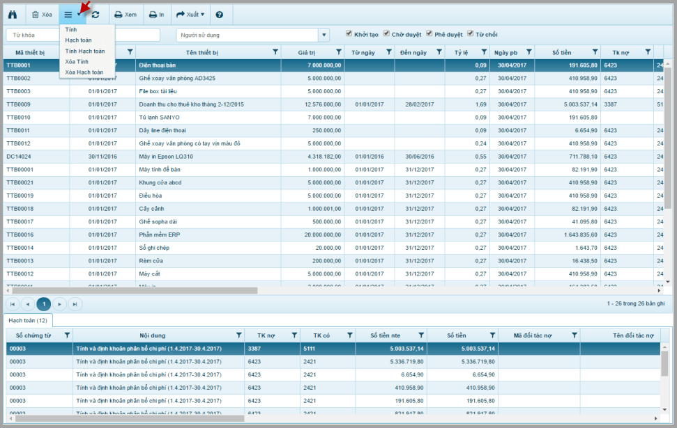Click the binoculars search icon

tap(13, 15)
